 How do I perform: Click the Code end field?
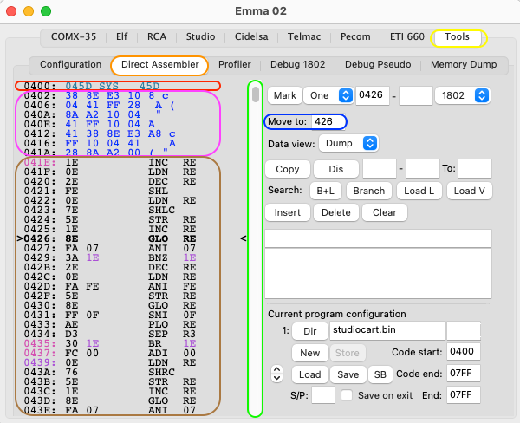tap(464, 374)
